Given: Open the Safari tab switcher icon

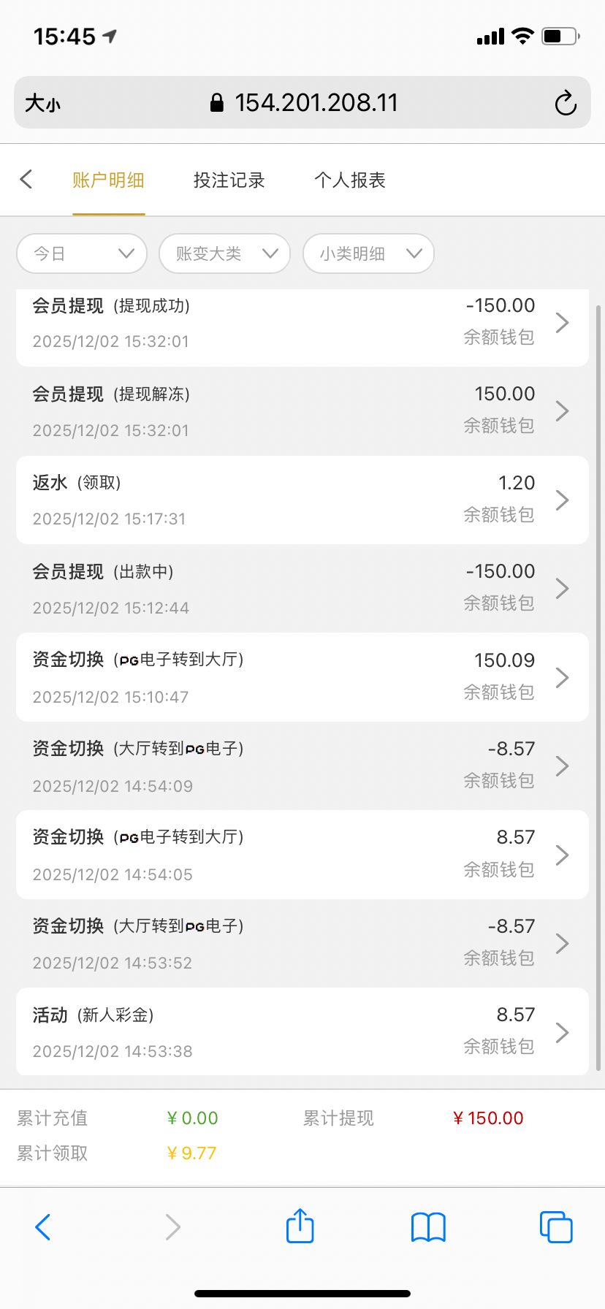Looking at the screenshot, I should coord(556,1226).
